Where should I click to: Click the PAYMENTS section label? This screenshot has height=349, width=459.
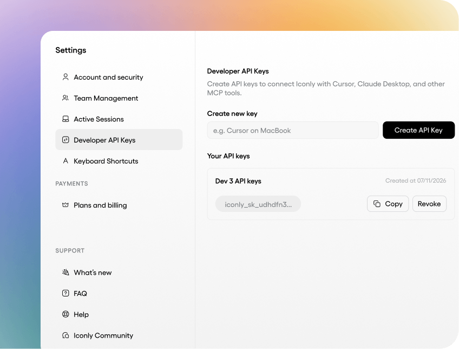pyautogui.click(x=71, y=183)
